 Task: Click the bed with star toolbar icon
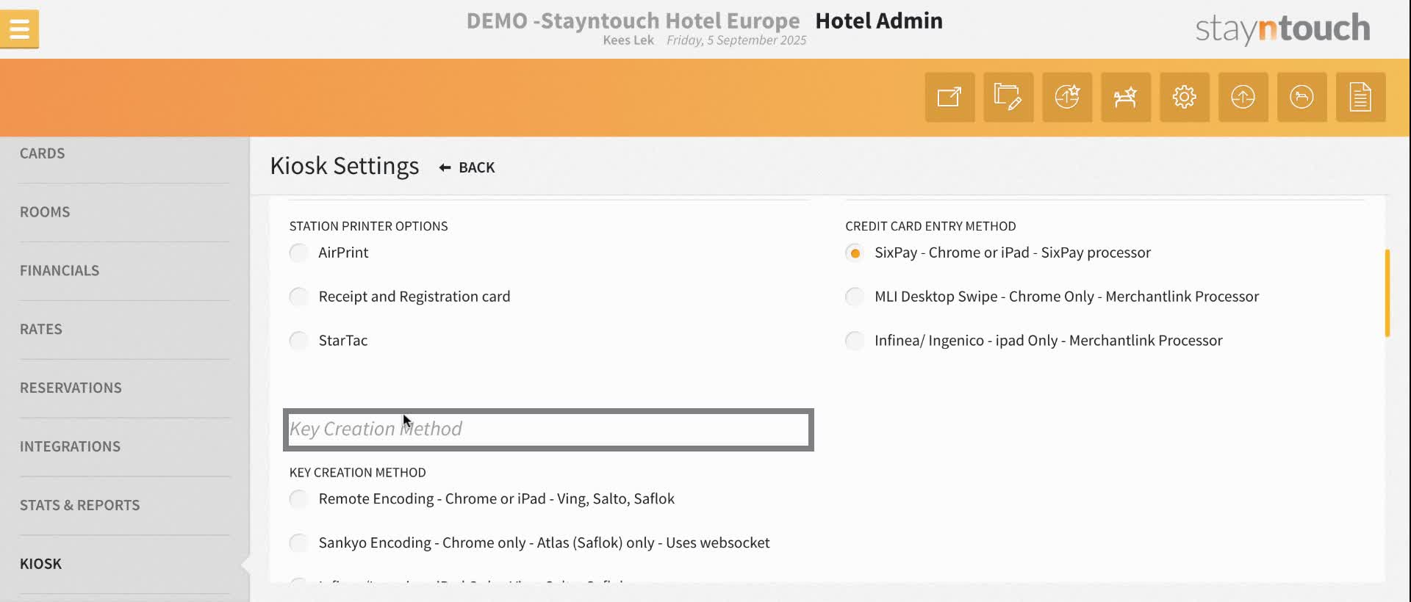(1126, 97)
